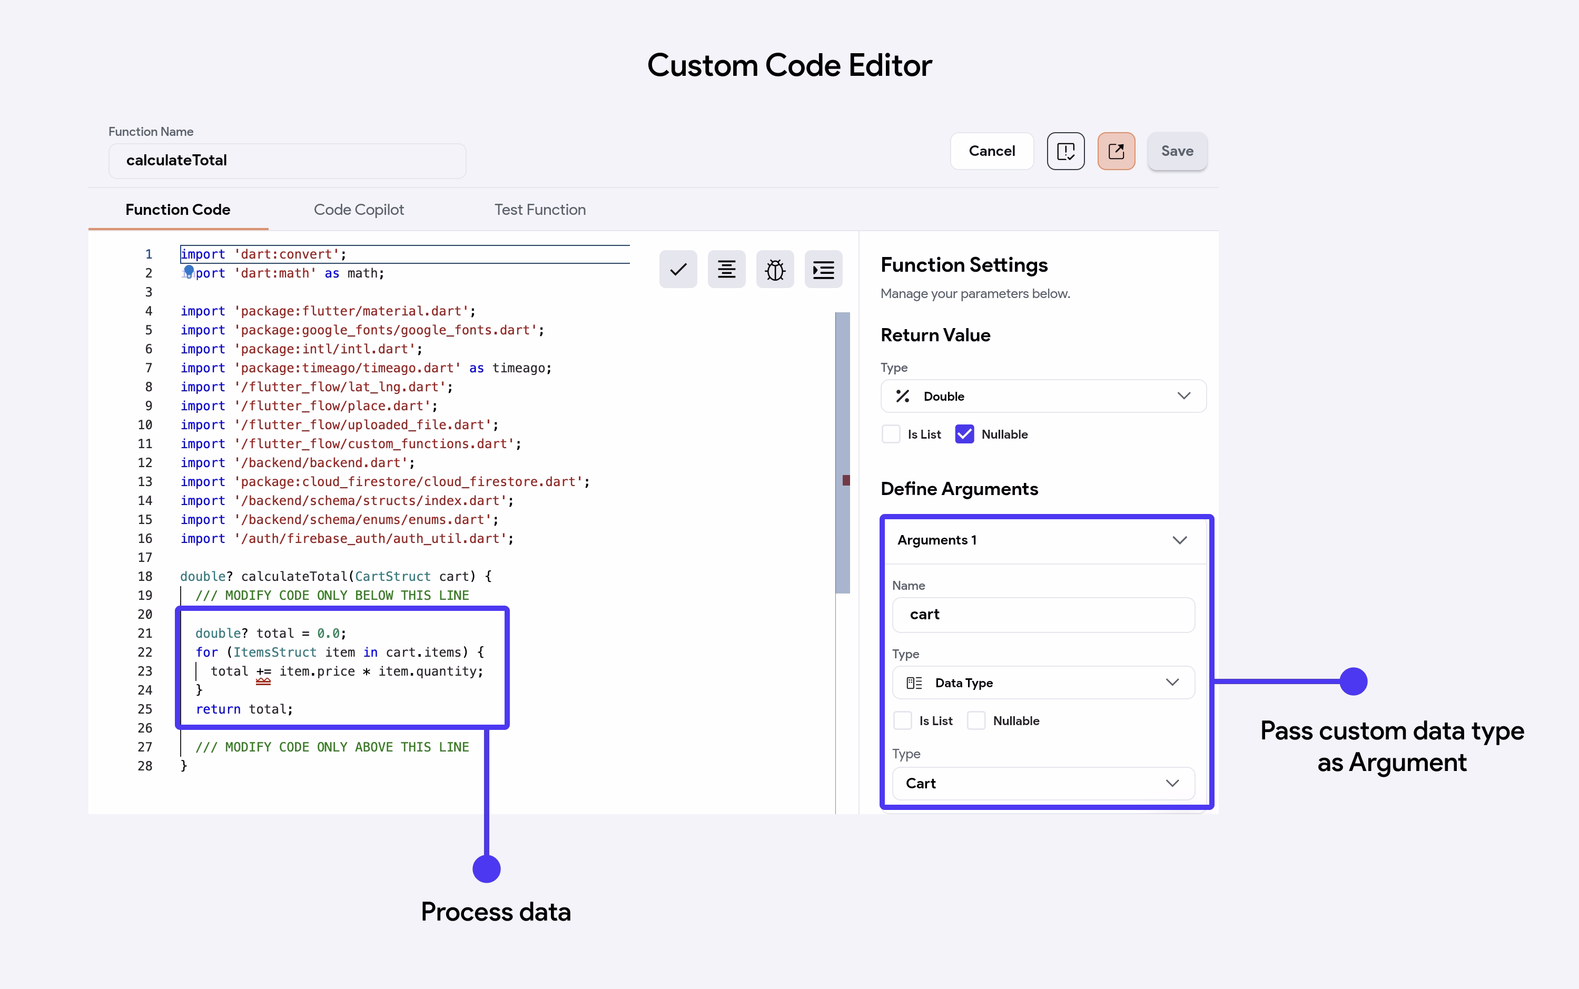Click the timeago import on line 7
The height and width of the screenshot is (989, 1579).
tap(366, 368)
